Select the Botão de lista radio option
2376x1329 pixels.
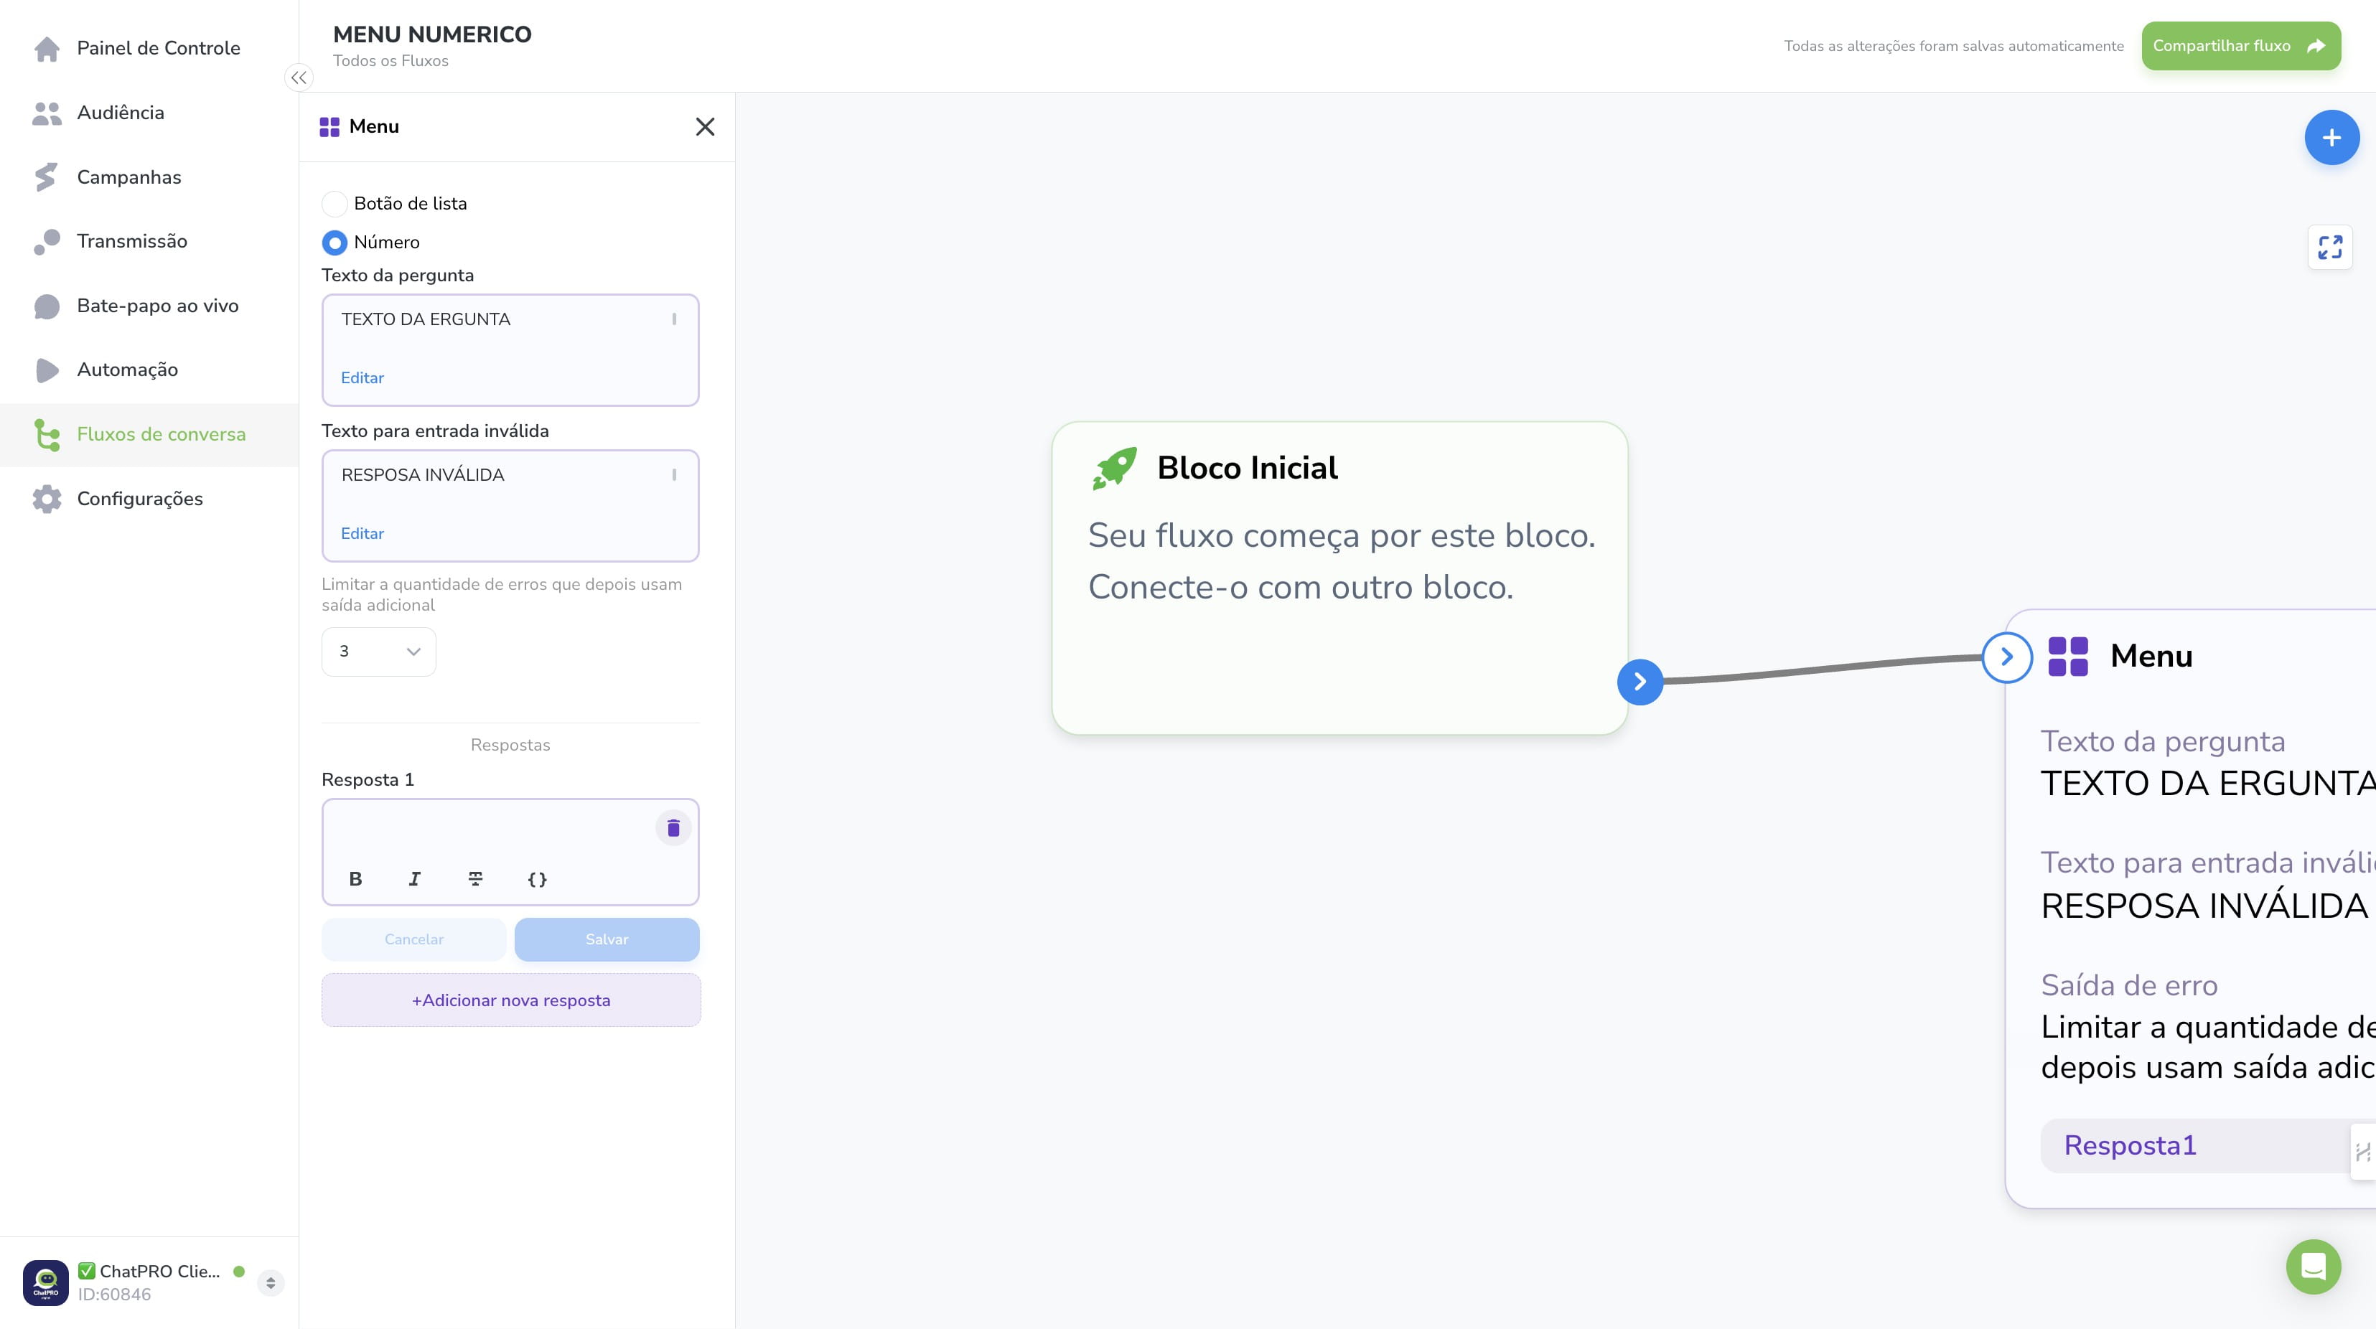(x=334, y=203)
